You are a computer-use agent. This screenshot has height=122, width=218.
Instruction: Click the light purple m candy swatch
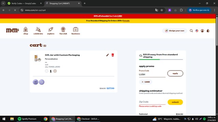point(42,82)
